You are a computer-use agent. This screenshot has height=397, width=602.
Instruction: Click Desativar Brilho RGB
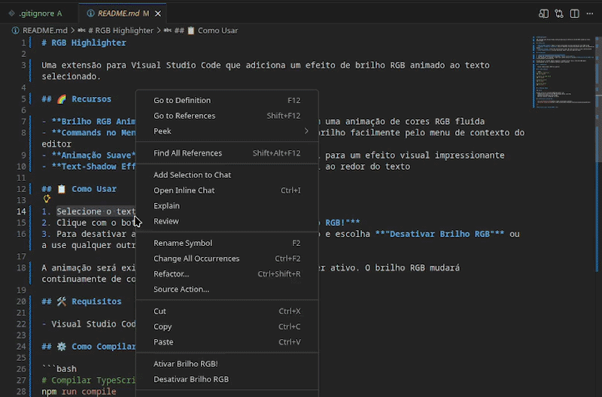(227, 379)
